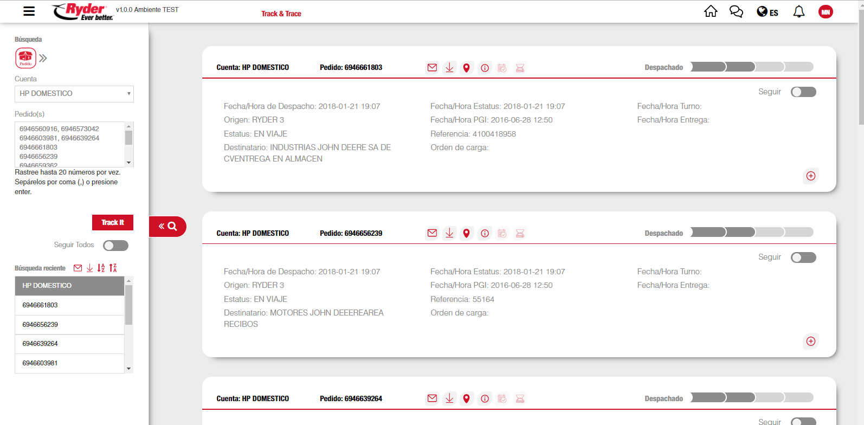The image size is (864, 425).
Task: Open calendar icon for order 6946656239
Action: tap(502, 233)
